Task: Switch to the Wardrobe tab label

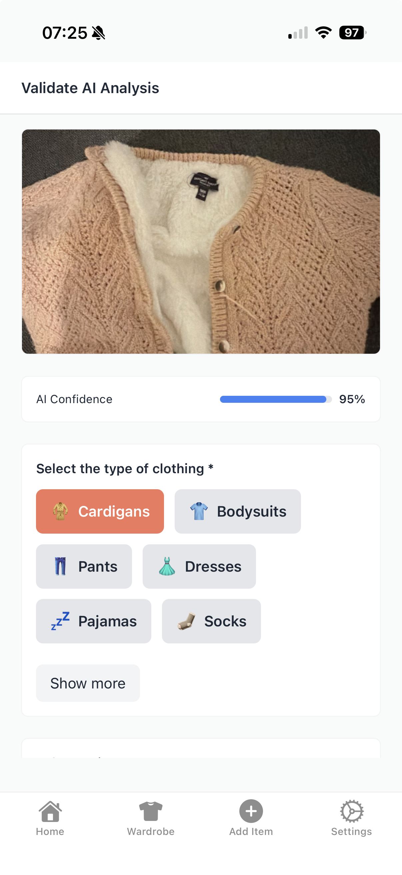Action: click(x=151, y=831)
